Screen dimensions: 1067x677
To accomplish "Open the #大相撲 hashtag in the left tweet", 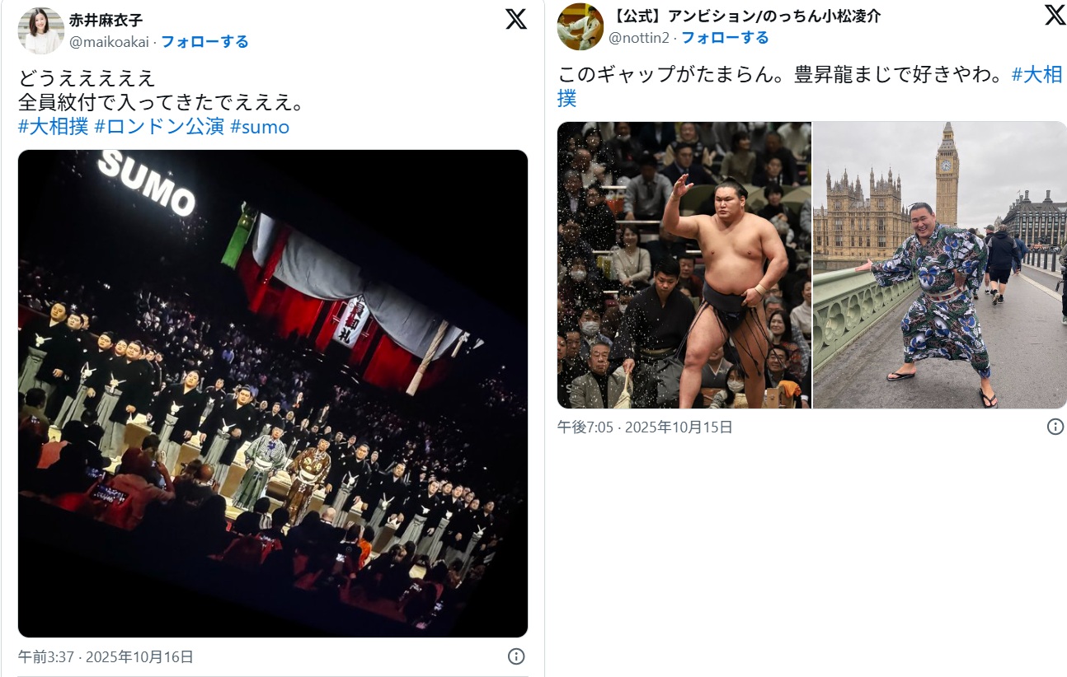I will click(53, 127).
